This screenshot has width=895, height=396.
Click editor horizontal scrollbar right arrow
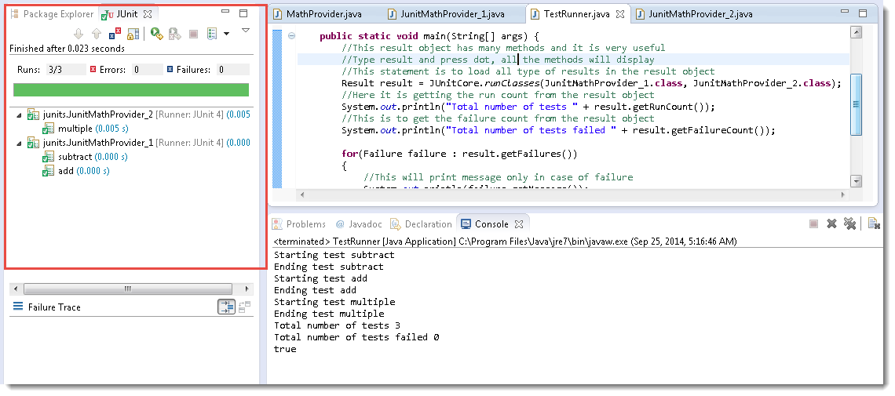(843, 194)
